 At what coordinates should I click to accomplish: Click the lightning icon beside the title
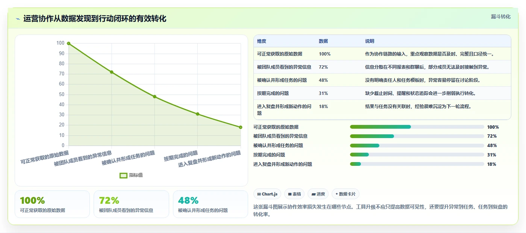click(18, 19)
